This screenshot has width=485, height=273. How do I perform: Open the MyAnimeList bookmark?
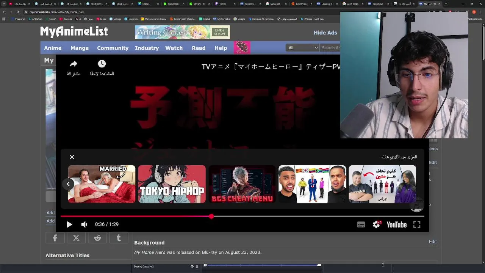pos(222,19)
